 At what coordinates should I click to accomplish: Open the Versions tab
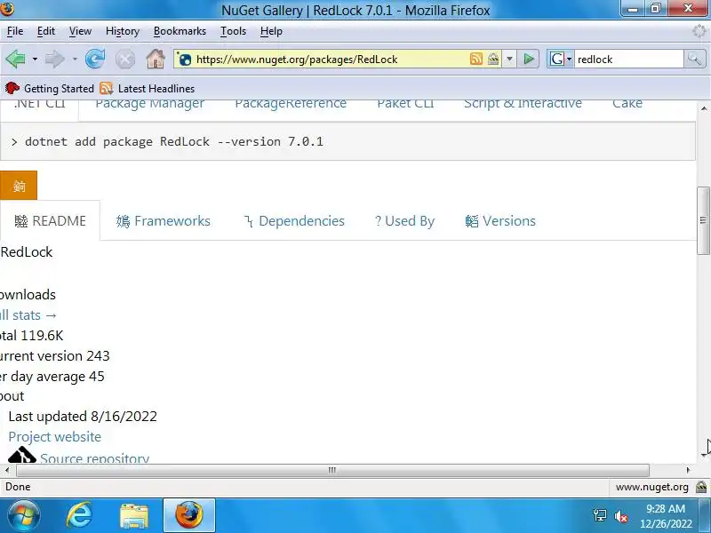500,220
